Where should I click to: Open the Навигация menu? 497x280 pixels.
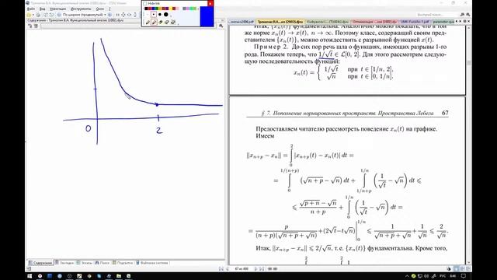(57, 9)
